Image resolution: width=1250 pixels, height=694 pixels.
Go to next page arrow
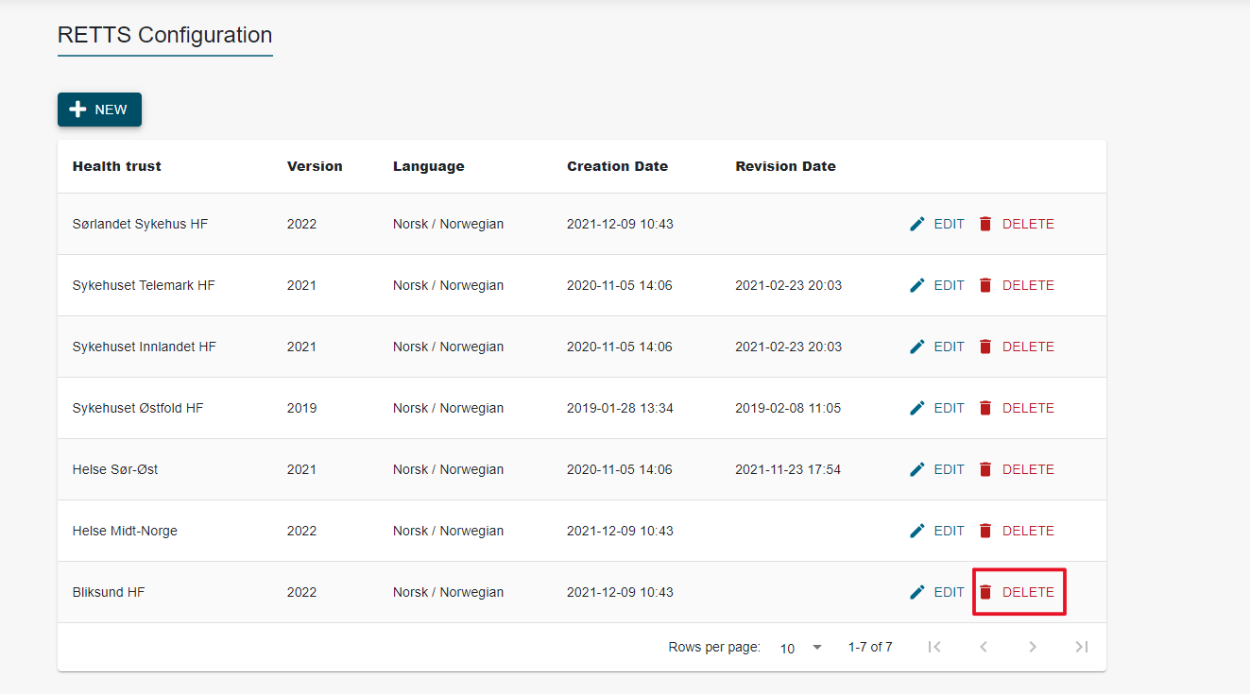pos(1033,647)
